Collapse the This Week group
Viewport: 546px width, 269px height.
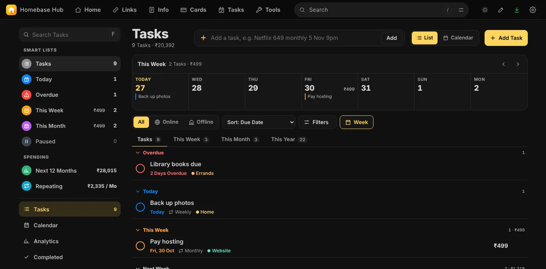click(138, 230)
